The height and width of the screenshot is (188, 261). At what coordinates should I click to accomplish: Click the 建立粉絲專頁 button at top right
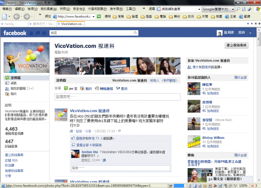coord(237,45)
